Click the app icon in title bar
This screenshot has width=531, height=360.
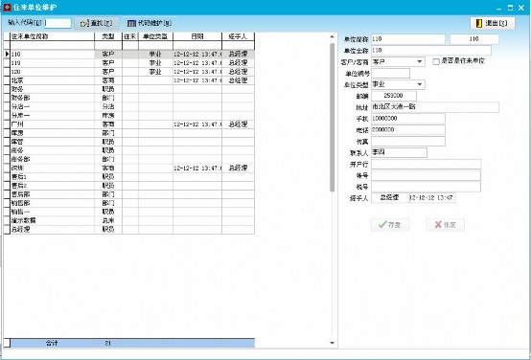pos(7,8)
